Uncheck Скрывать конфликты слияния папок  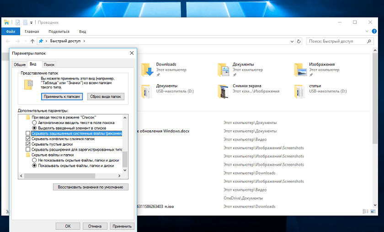tap(28, 139)
